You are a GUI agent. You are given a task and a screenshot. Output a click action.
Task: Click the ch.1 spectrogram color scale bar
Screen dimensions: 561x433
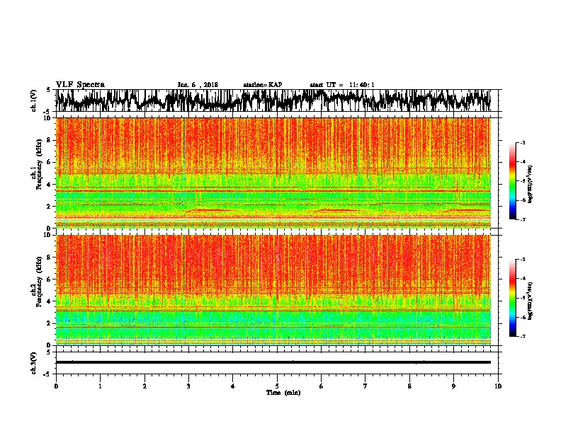click(513, 181)
